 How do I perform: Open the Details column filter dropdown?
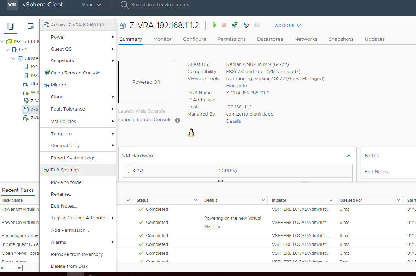coord(263,200)
